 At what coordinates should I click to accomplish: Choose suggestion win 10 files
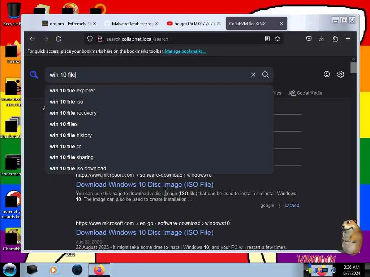click(x=159, y=124)
